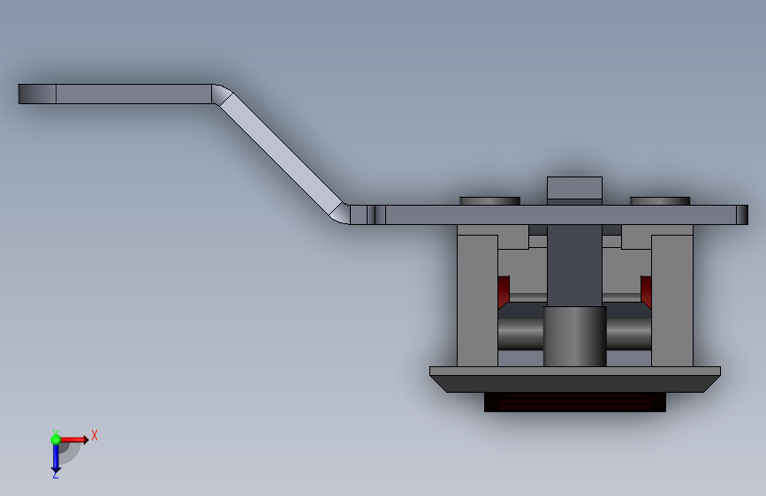Click the XYZ orientation triad
766x496 pixels.
click(x=73, y=454)
